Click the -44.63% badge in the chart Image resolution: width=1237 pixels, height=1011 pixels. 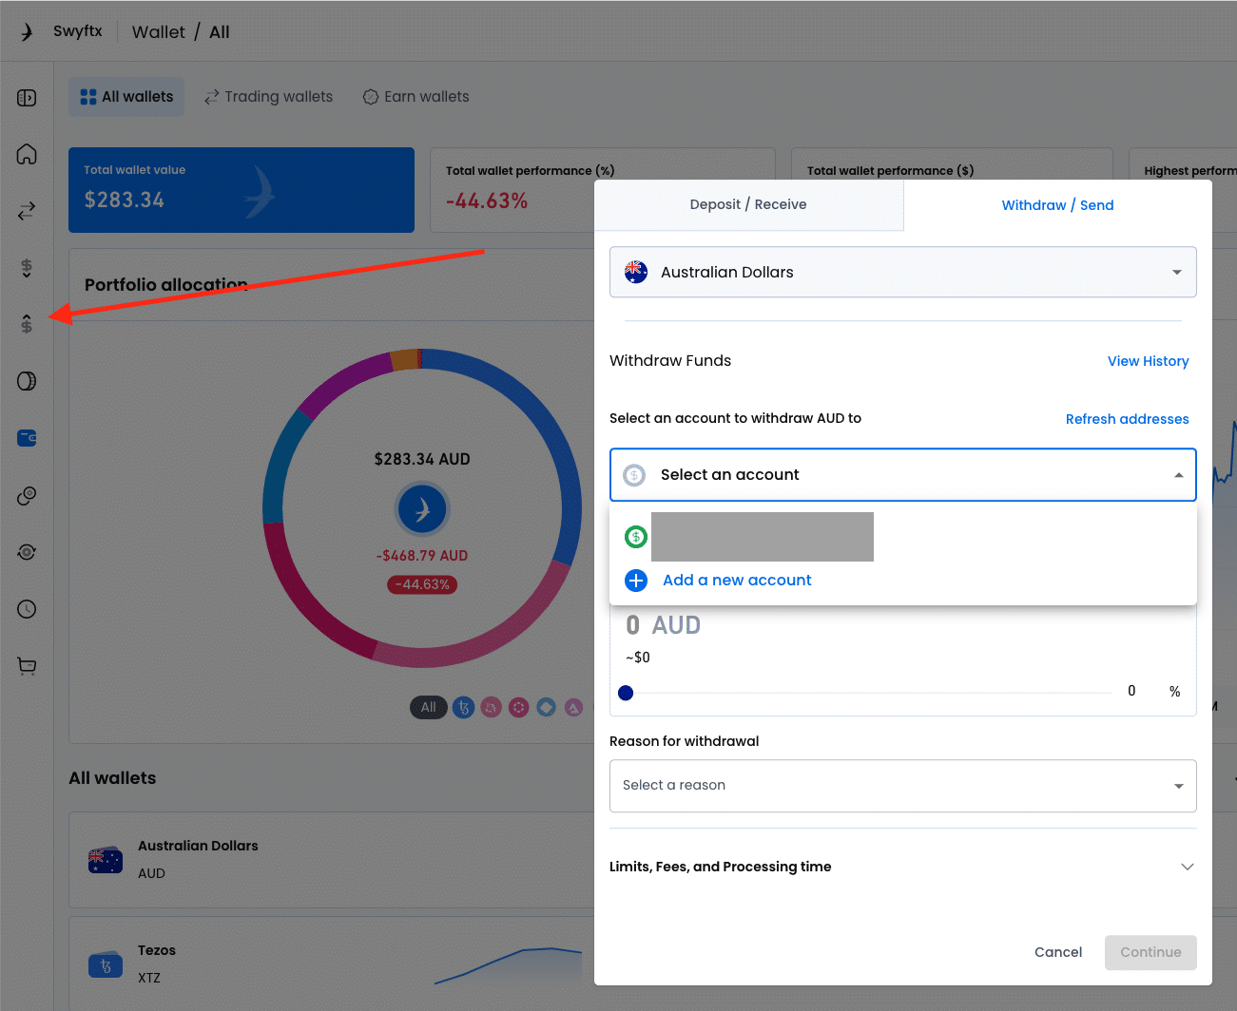(422, 584)
